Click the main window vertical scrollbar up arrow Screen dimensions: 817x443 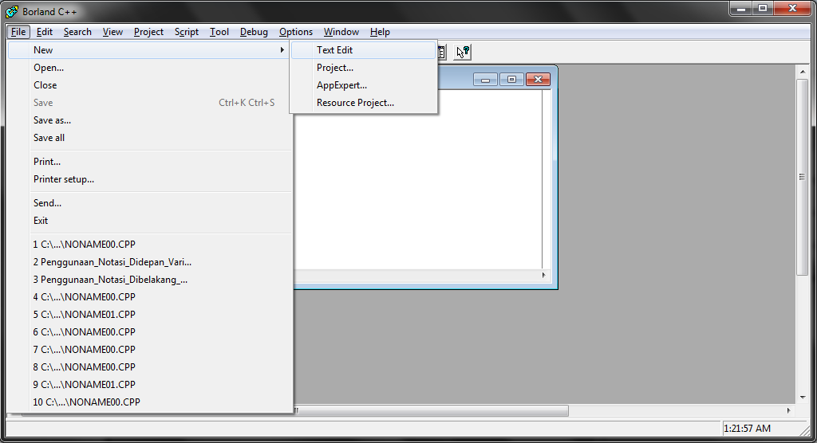pyautogui.click(x=803, y=72)
